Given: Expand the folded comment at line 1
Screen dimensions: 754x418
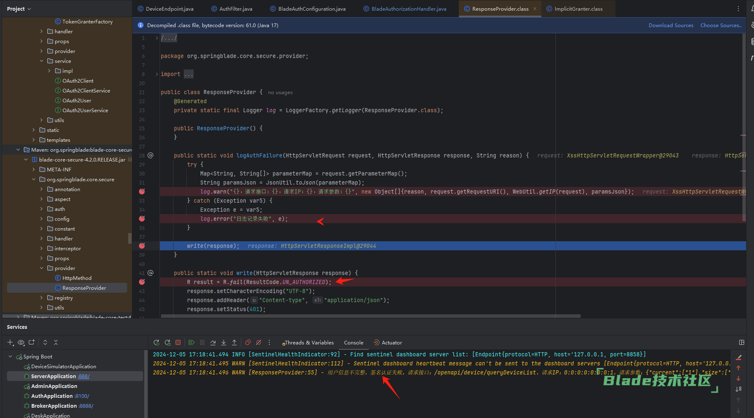Looking at the screenshot, I should (157, 38).
